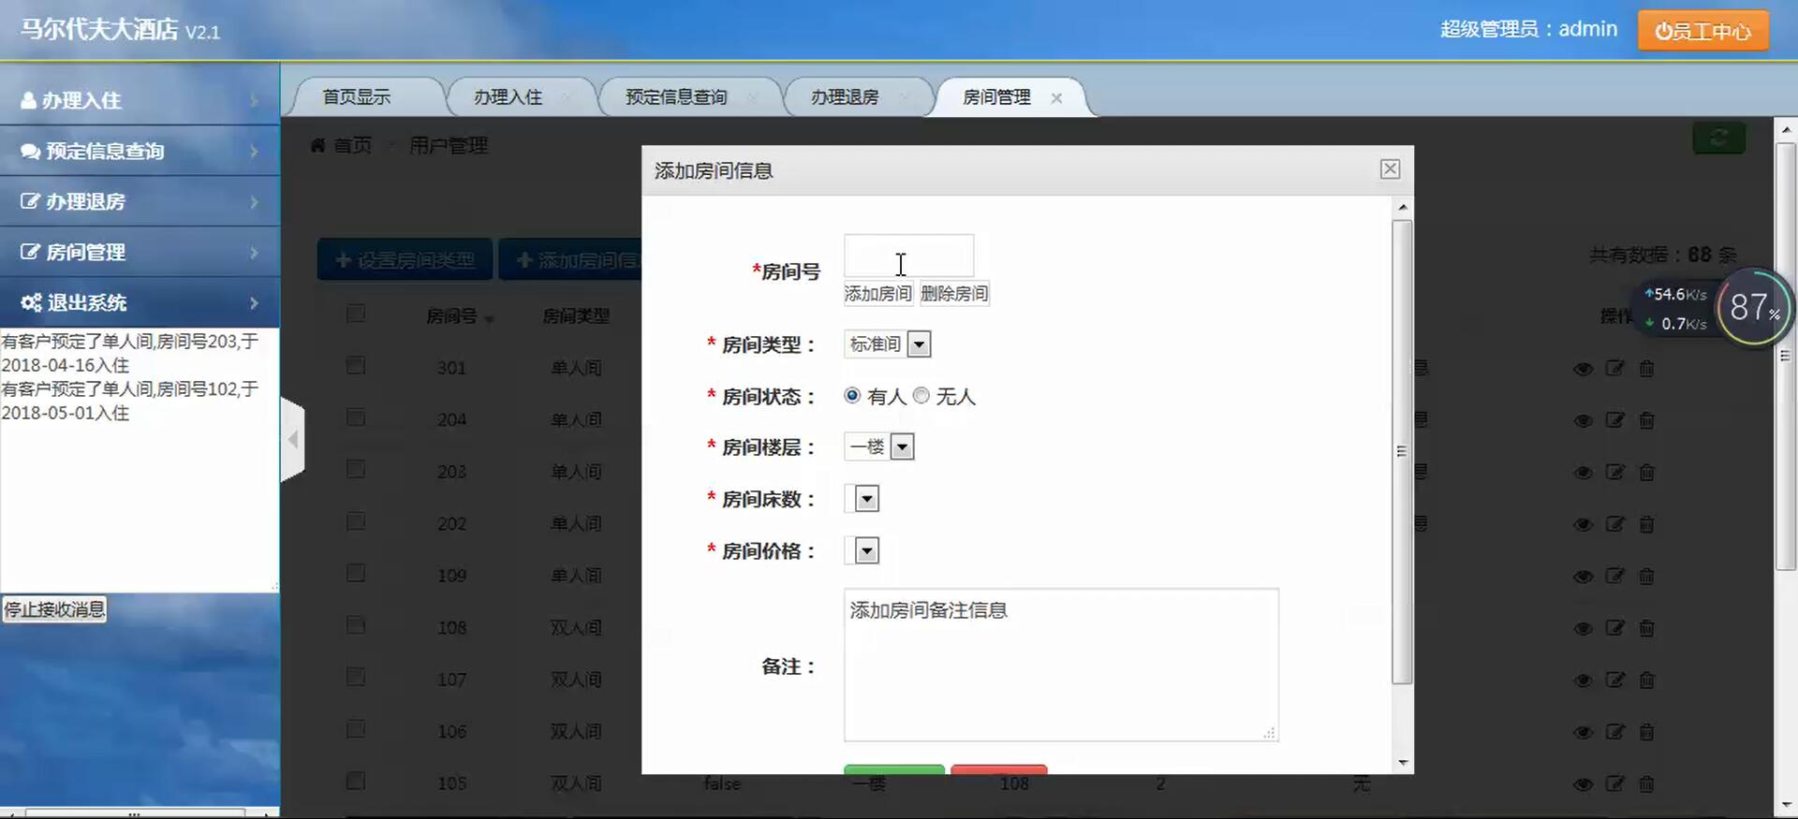This screenshot has width=1798, height=819.
Task: Select the 有人 room status radio button
Action: 852,396
